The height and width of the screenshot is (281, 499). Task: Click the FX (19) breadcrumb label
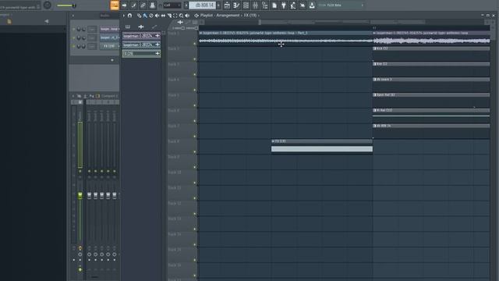click(250, 16)
